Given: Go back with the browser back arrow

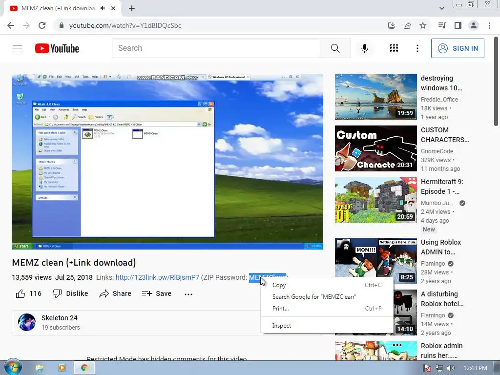Looking at the screenshot, I should point(11,25).
